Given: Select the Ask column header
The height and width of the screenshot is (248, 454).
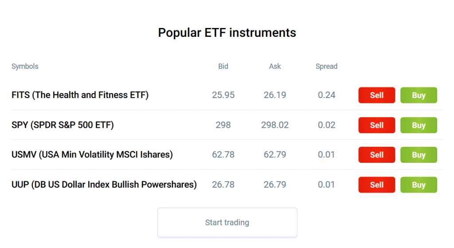Looking at the screenshot, I should coord(275,67).
